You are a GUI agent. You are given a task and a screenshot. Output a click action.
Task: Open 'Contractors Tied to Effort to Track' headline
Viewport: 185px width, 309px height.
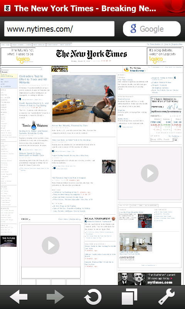point(33,79)
